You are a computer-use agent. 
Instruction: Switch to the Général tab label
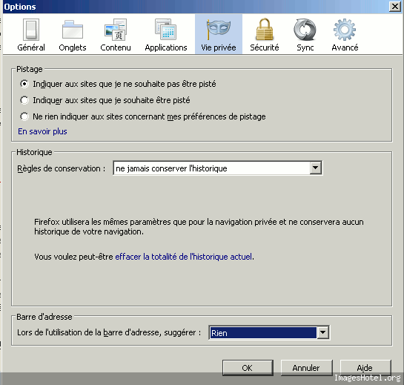pos(31,47)
